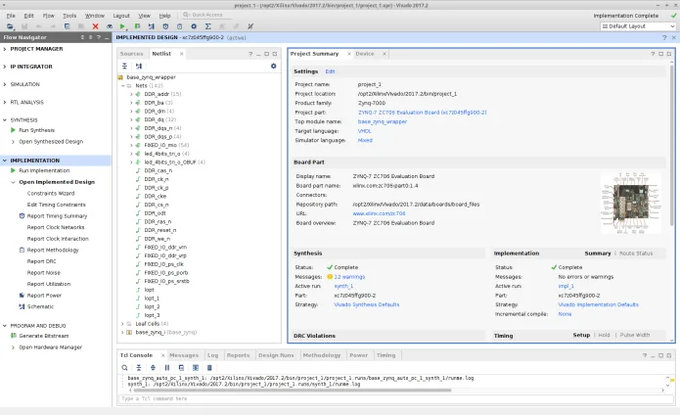Select the DDR_reset_n net

point(160,230)
